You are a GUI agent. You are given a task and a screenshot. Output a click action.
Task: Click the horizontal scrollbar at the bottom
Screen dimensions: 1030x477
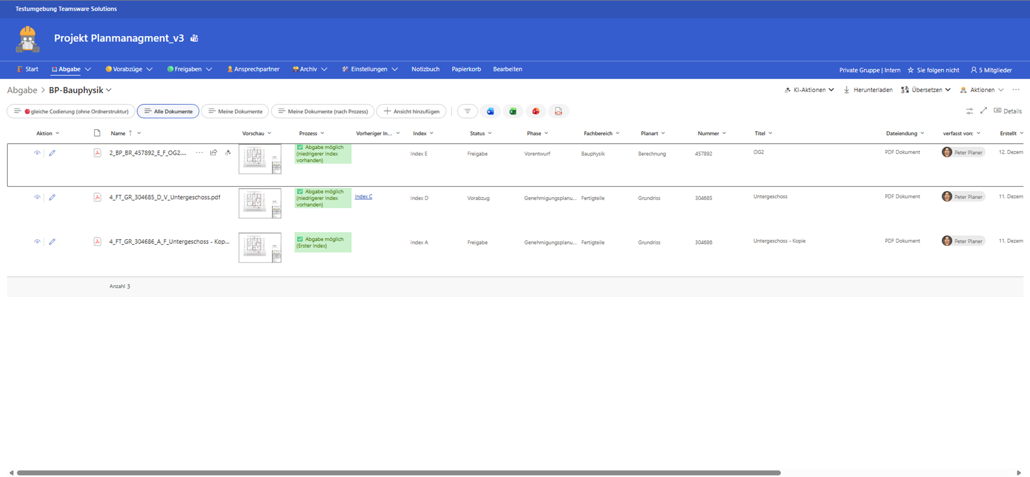click(x=399, y=472)
